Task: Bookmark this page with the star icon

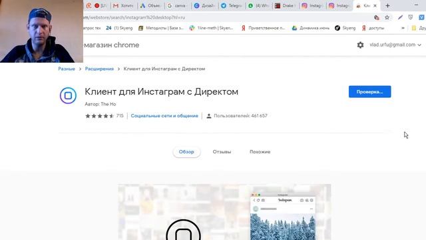Action: [387, 17]
